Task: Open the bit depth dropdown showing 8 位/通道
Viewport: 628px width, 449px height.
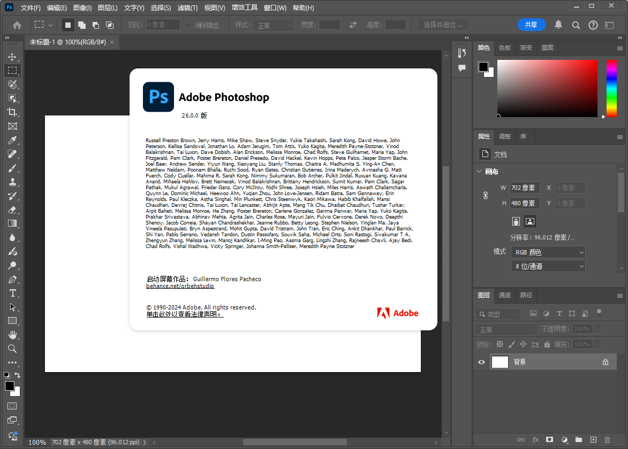Action: (548, 266)
